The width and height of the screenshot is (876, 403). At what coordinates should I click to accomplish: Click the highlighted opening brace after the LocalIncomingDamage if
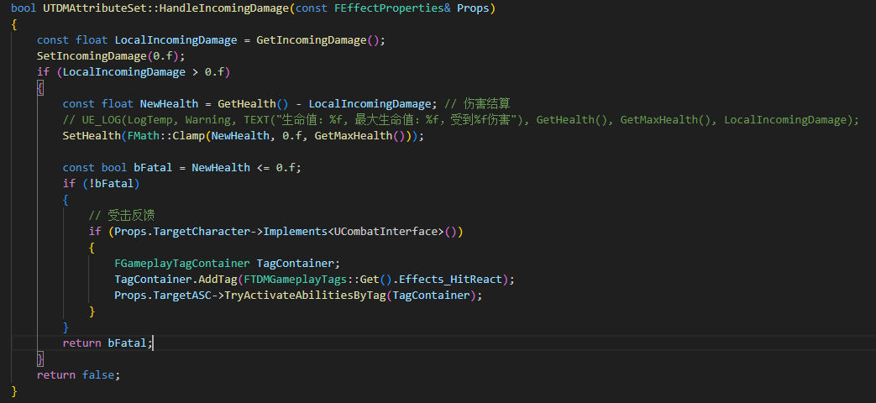pos(39,87)
